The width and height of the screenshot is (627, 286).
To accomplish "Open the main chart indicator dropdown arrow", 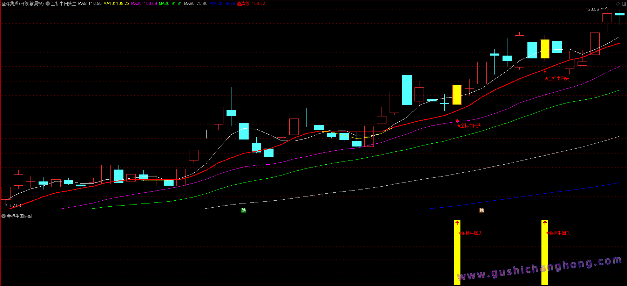I will point(48,3).
